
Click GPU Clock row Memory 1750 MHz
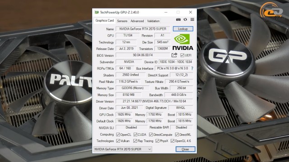[x=155, y=114]
